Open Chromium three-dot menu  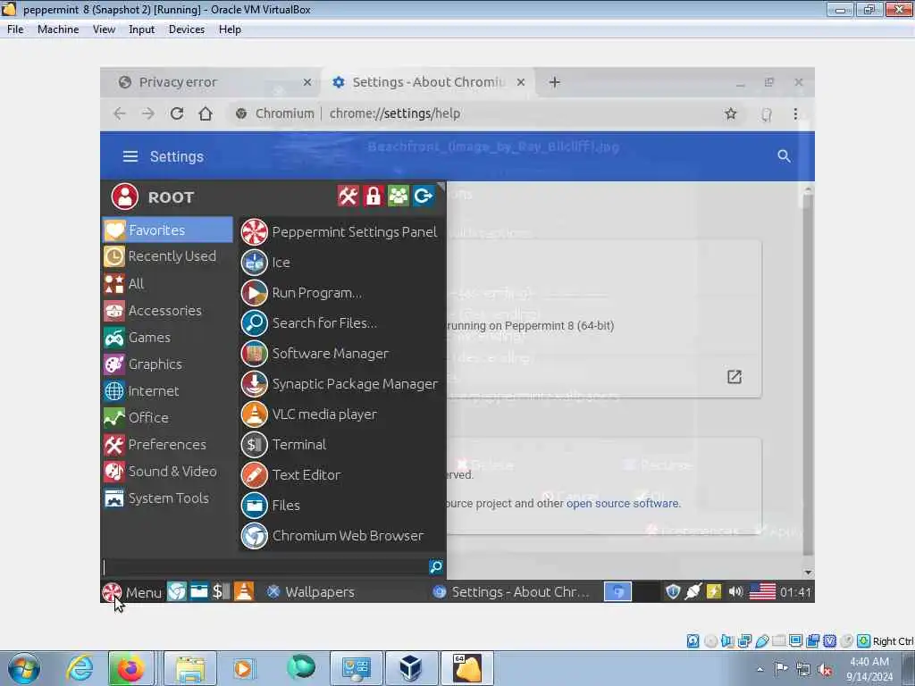click(795, 113)
